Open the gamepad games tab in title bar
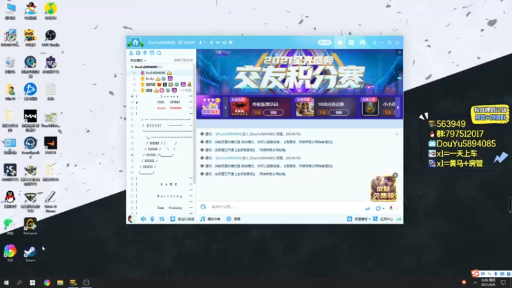This screenshot has height=288, width=512. (362, 42)
